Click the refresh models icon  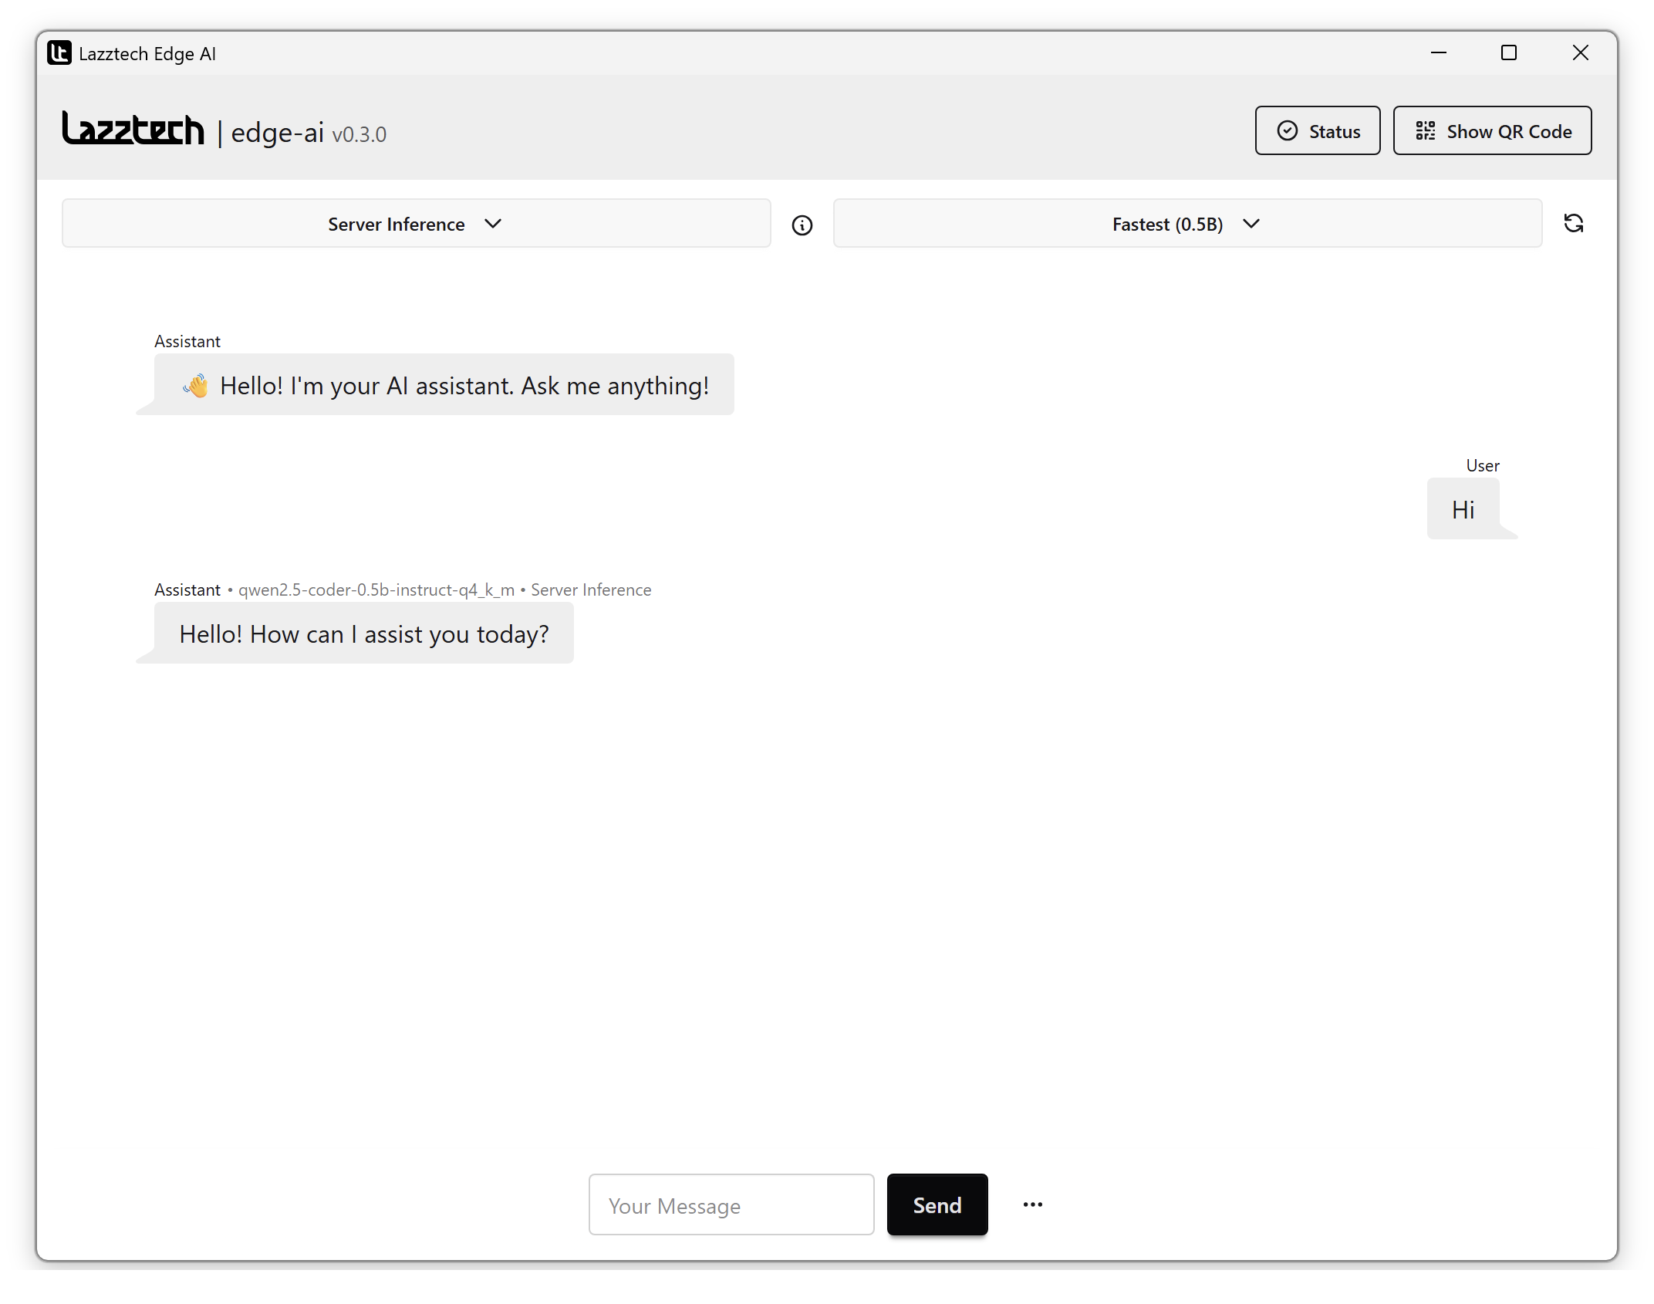click(x=1573, y=223)
